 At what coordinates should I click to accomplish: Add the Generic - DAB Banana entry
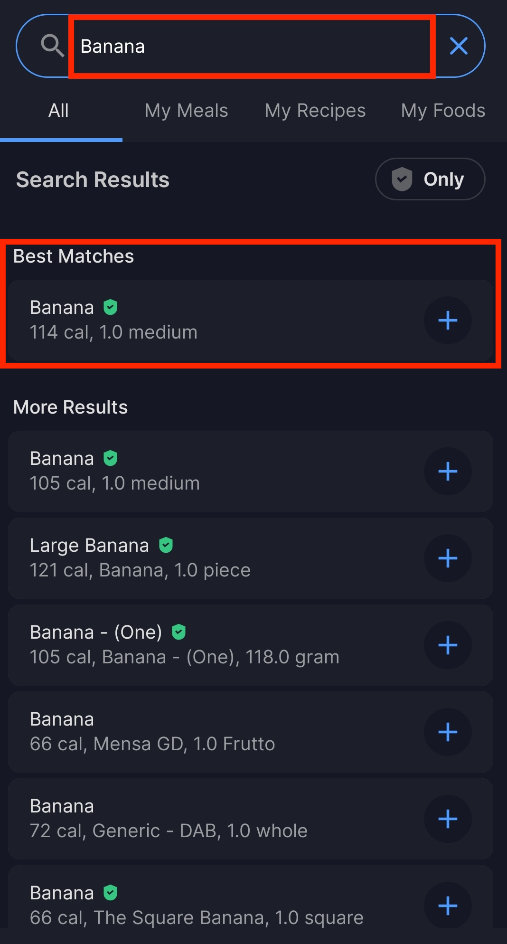pyautogui.click(x=448, y=819)
